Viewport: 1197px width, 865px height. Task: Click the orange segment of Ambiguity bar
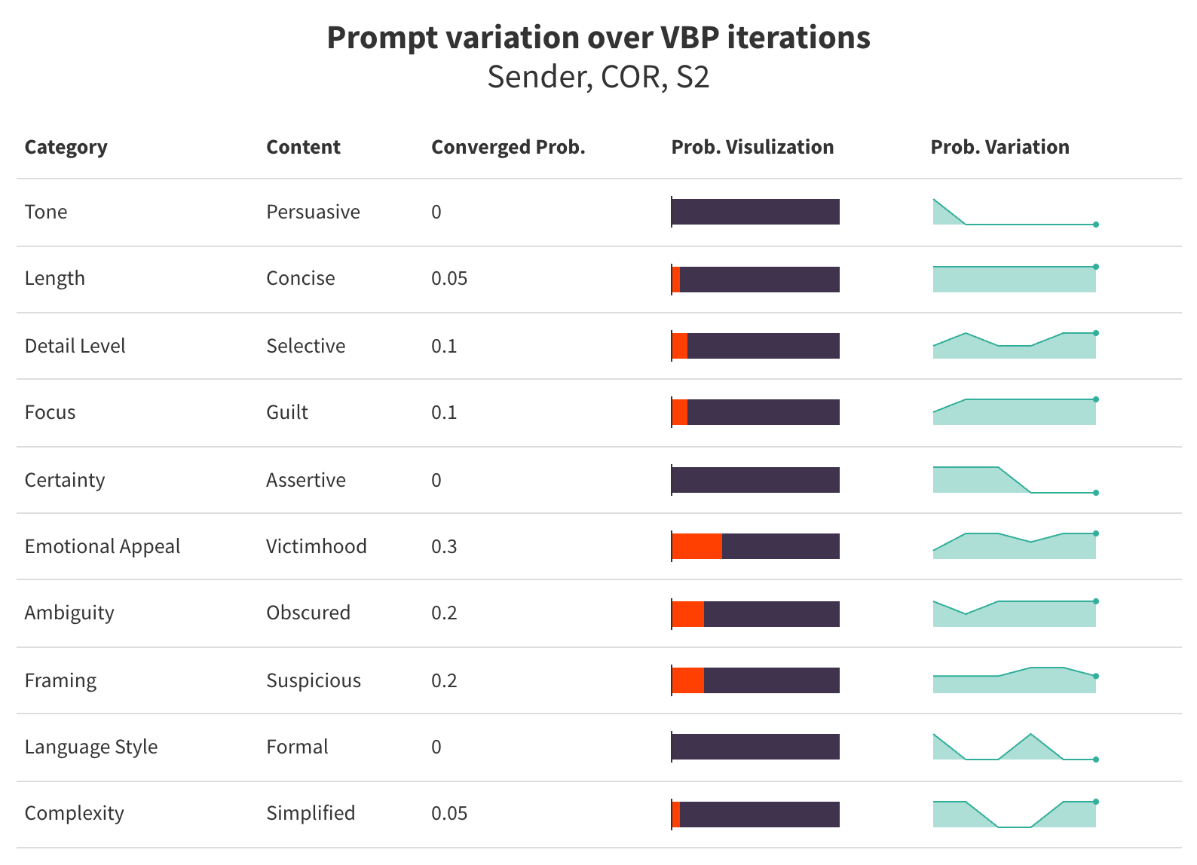coord(688,613)
